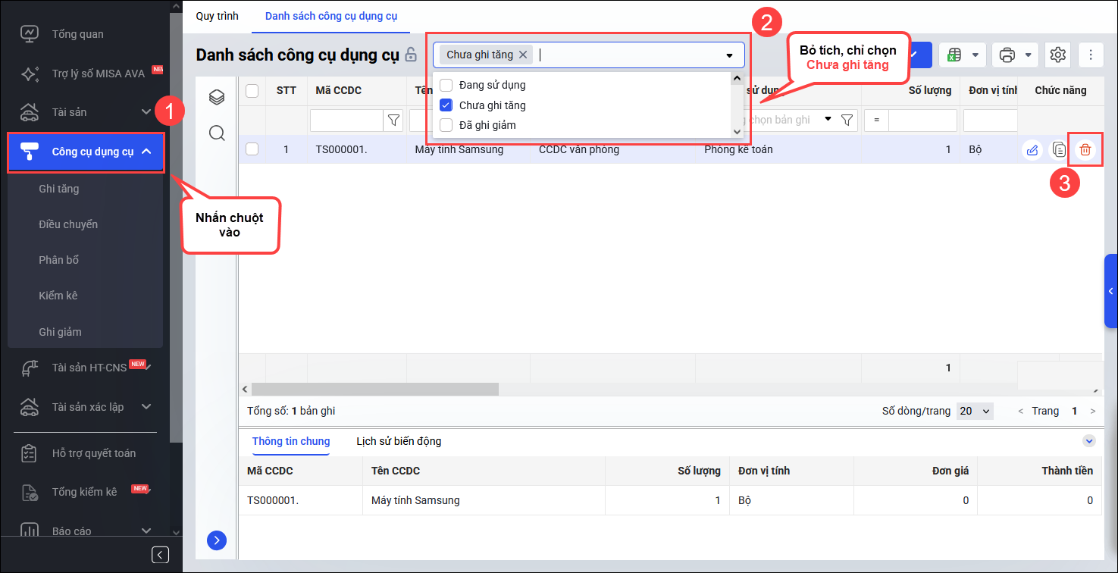This screenshot has width=1118, height=573.
Task: Open the Số dòng/trang 20 dropdown
Action: 975,411
